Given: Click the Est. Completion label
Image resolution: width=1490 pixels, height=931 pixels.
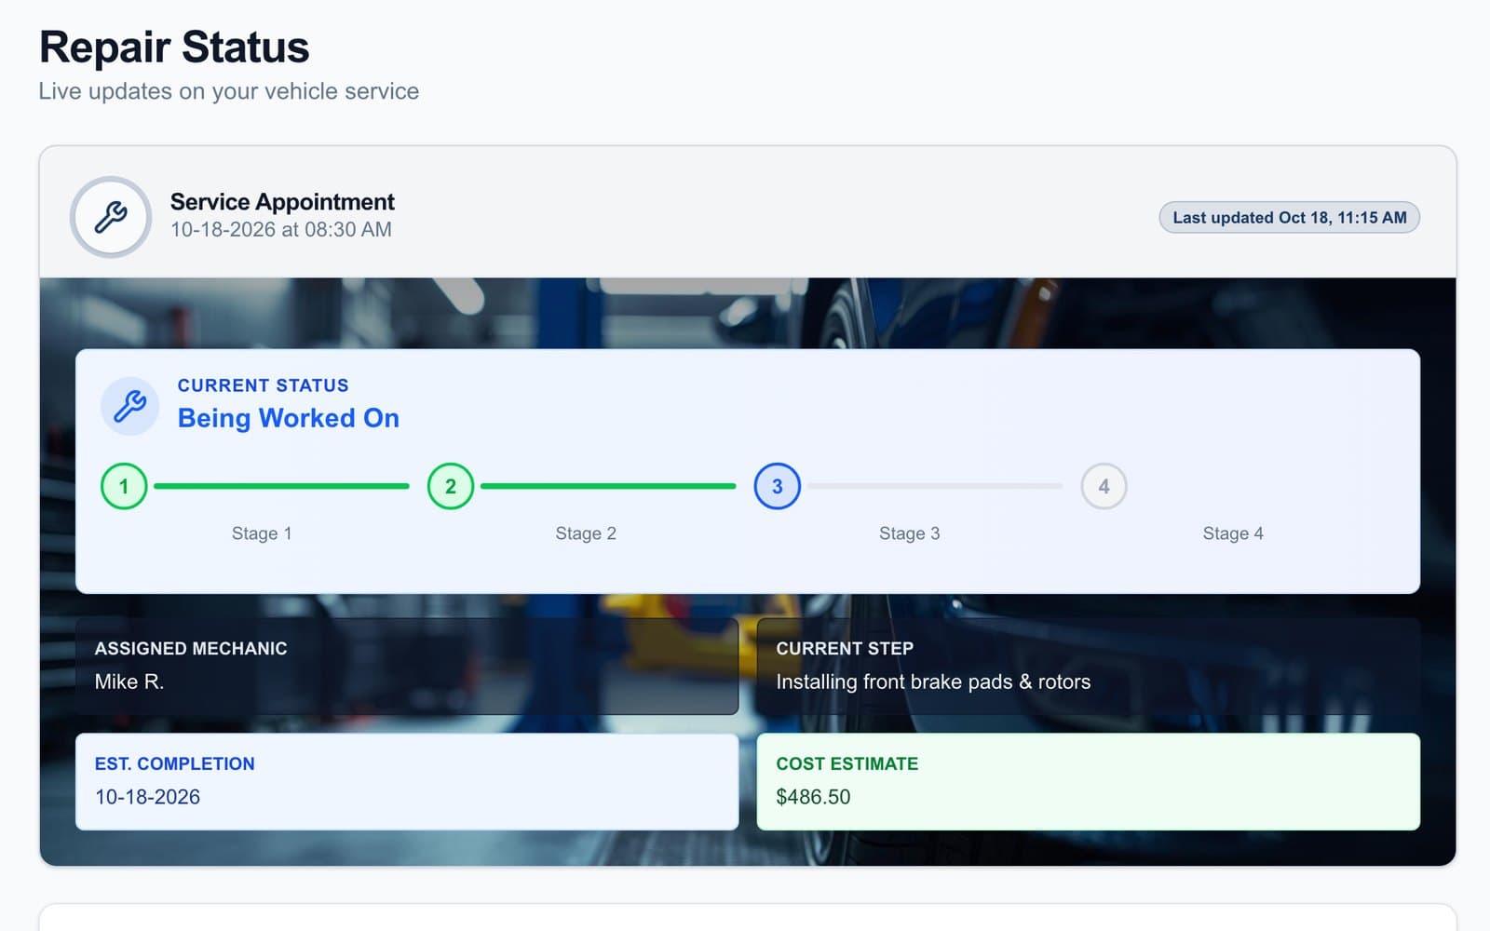Looking at the screenshot, I should (175, 764).
